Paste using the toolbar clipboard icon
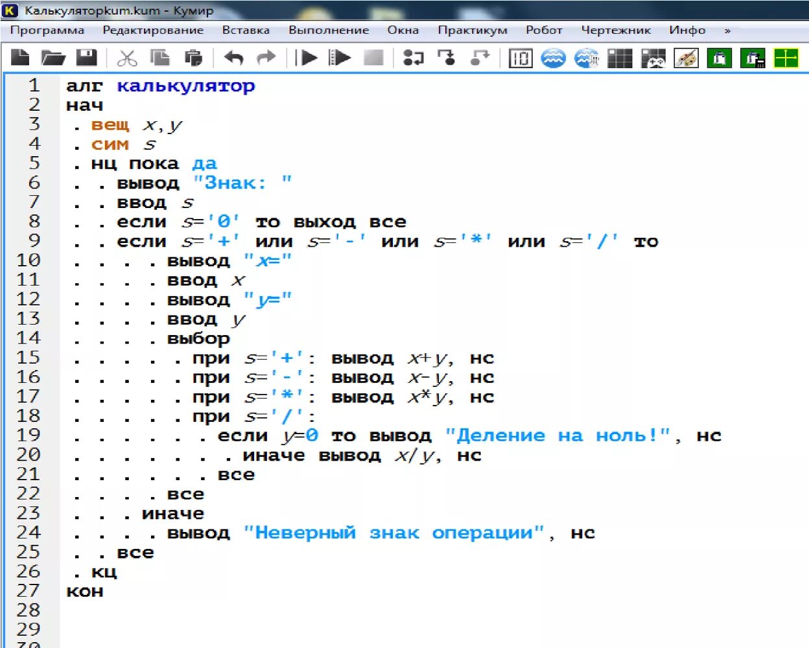The image size is (809, 648). point(193,58)
